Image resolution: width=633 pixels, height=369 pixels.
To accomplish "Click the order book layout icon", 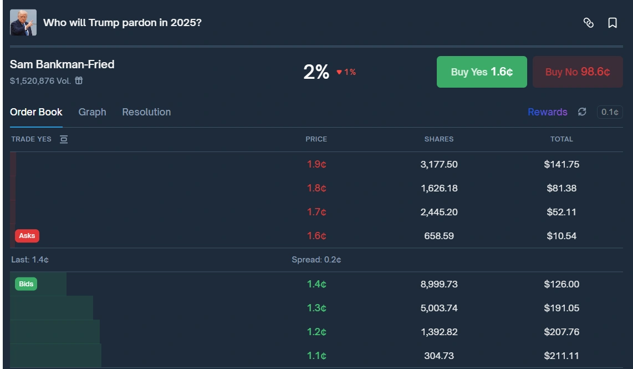I will click(x=64, y=139).
